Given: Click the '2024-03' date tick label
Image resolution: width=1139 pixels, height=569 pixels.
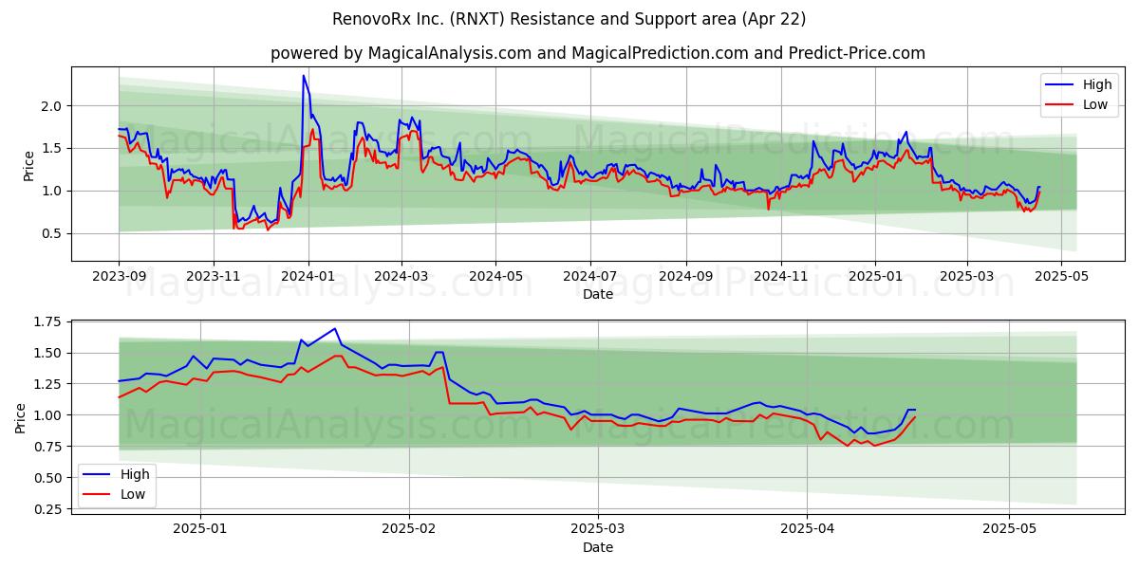Looking at the screenshot, I should point(401,276).
